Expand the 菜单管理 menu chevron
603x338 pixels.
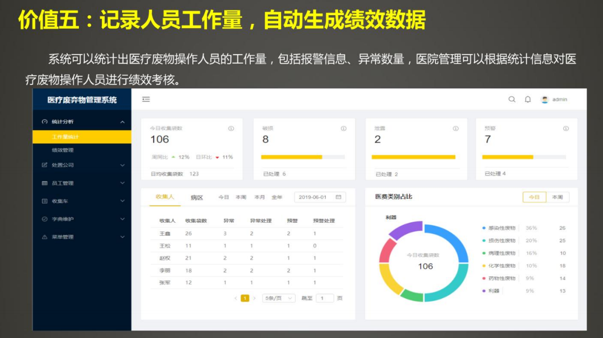click(122, 237)
